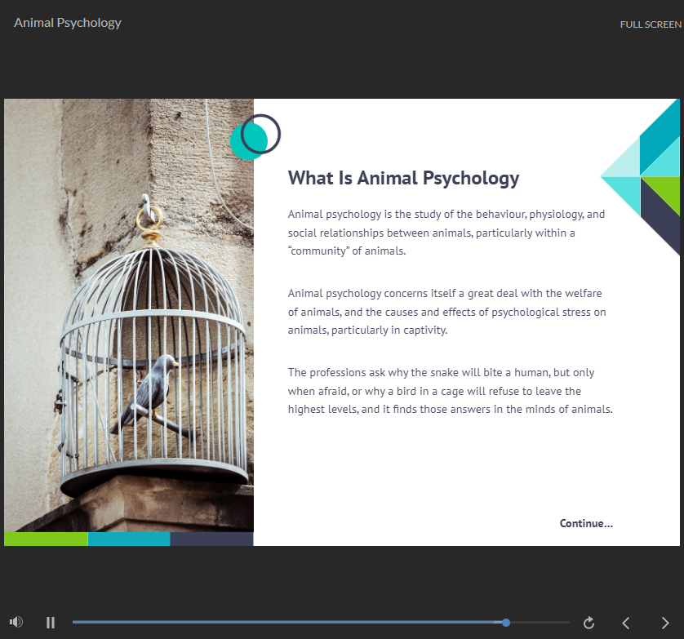
Task: Go back using the left chevron arrow
Action: tap(627, 622)
